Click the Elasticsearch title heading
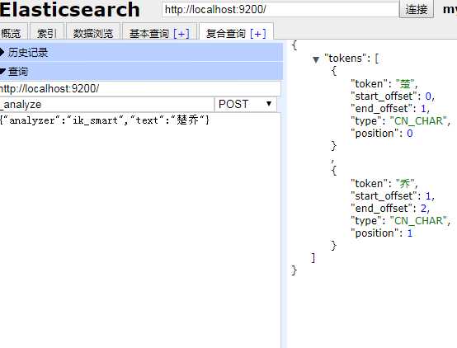Image resolution: width=457 pixels, height=348 pixels. point(70,9)
